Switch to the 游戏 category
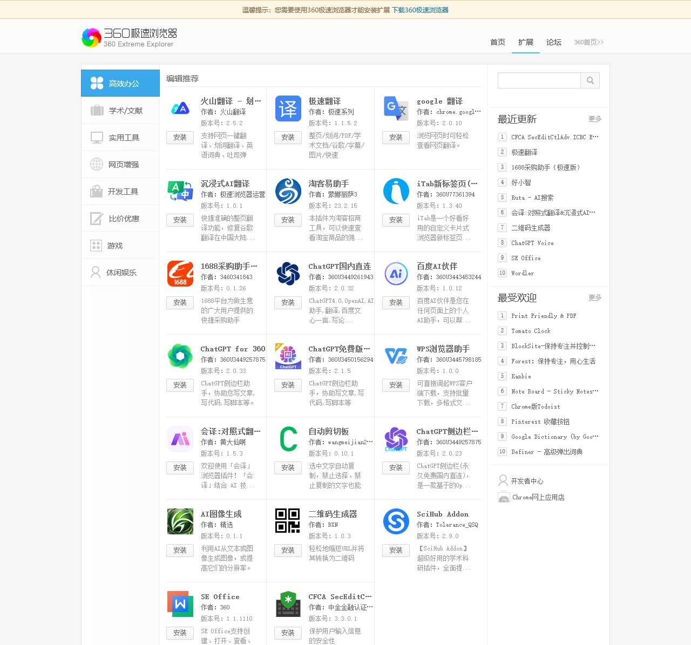The width and height of the screenshot is (691, 645). pos(120,246)
